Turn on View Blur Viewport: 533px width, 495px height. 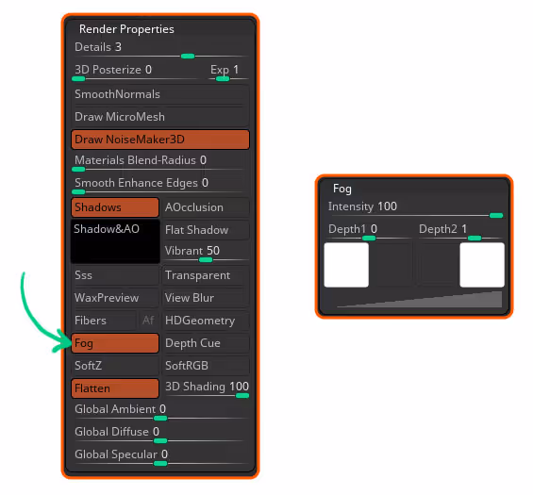206,298
